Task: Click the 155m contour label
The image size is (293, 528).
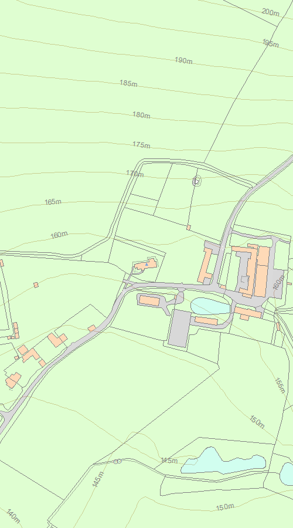Action: [280, 386]
